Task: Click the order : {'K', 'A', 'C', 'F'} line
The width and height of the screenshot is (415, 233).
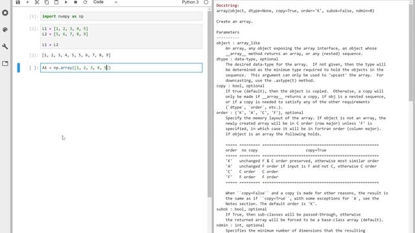Action: 259,113
